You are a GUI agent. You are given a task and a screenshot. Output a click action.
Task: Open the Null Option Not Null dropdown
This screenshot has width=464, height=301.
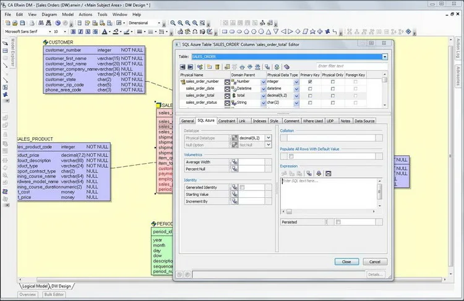(x=268, y=145)
